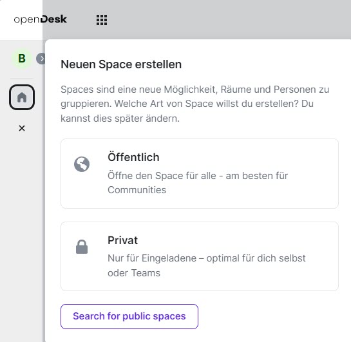Viewport: 351px width, 342px height.
Task: Open the user avatar labeled B
Action: pos(22,59)
